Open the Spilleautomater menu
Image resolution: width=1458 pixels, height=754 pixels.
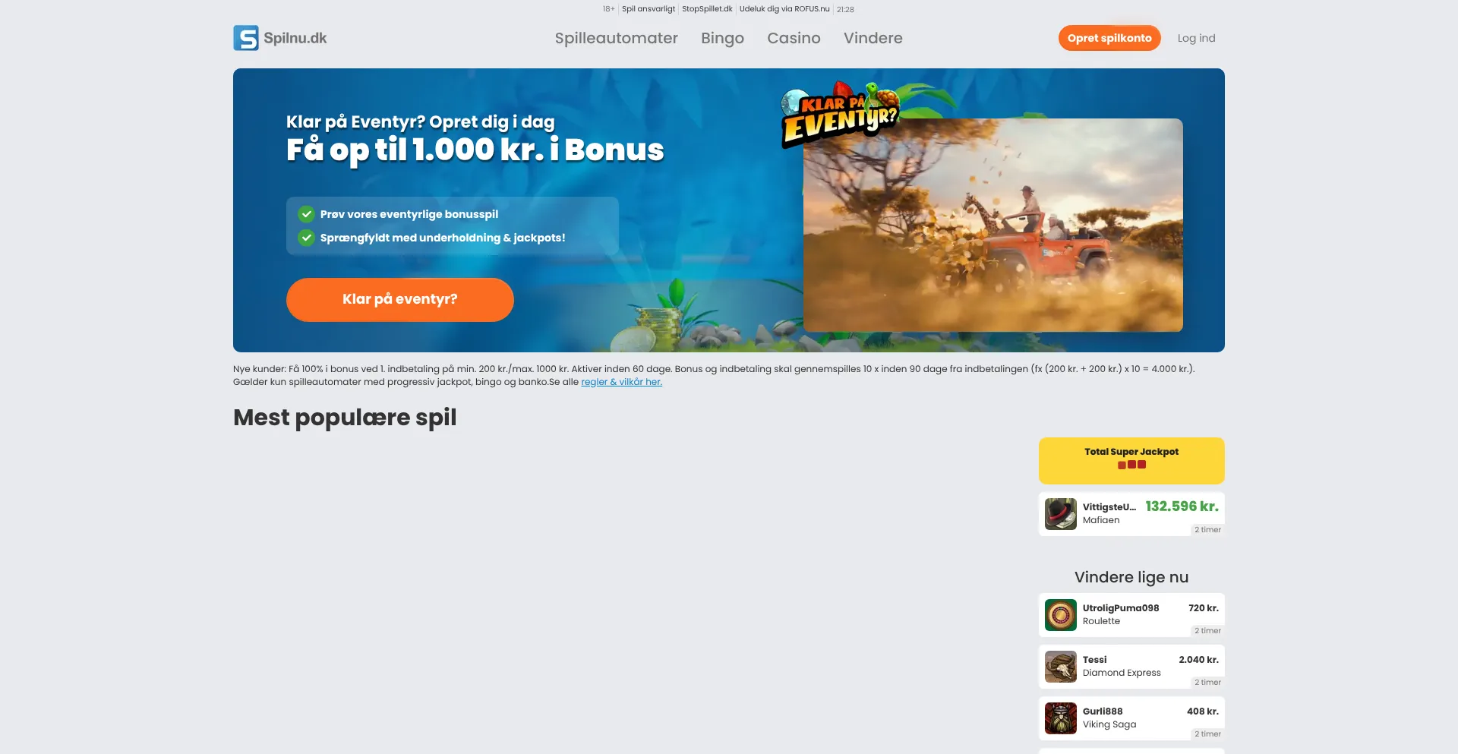click(616, 38)
